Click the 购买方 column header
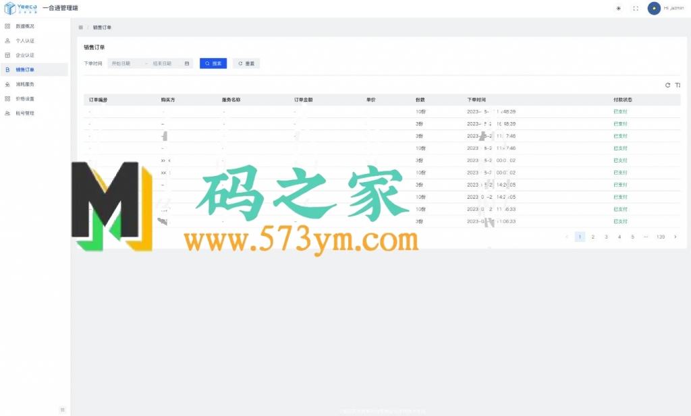 coord(168,100)
